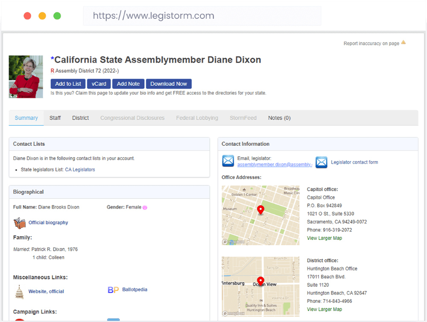This screenshot has width=427, height=322.
Task: Click the Download Now button
Action: click(x=169, y=84)
